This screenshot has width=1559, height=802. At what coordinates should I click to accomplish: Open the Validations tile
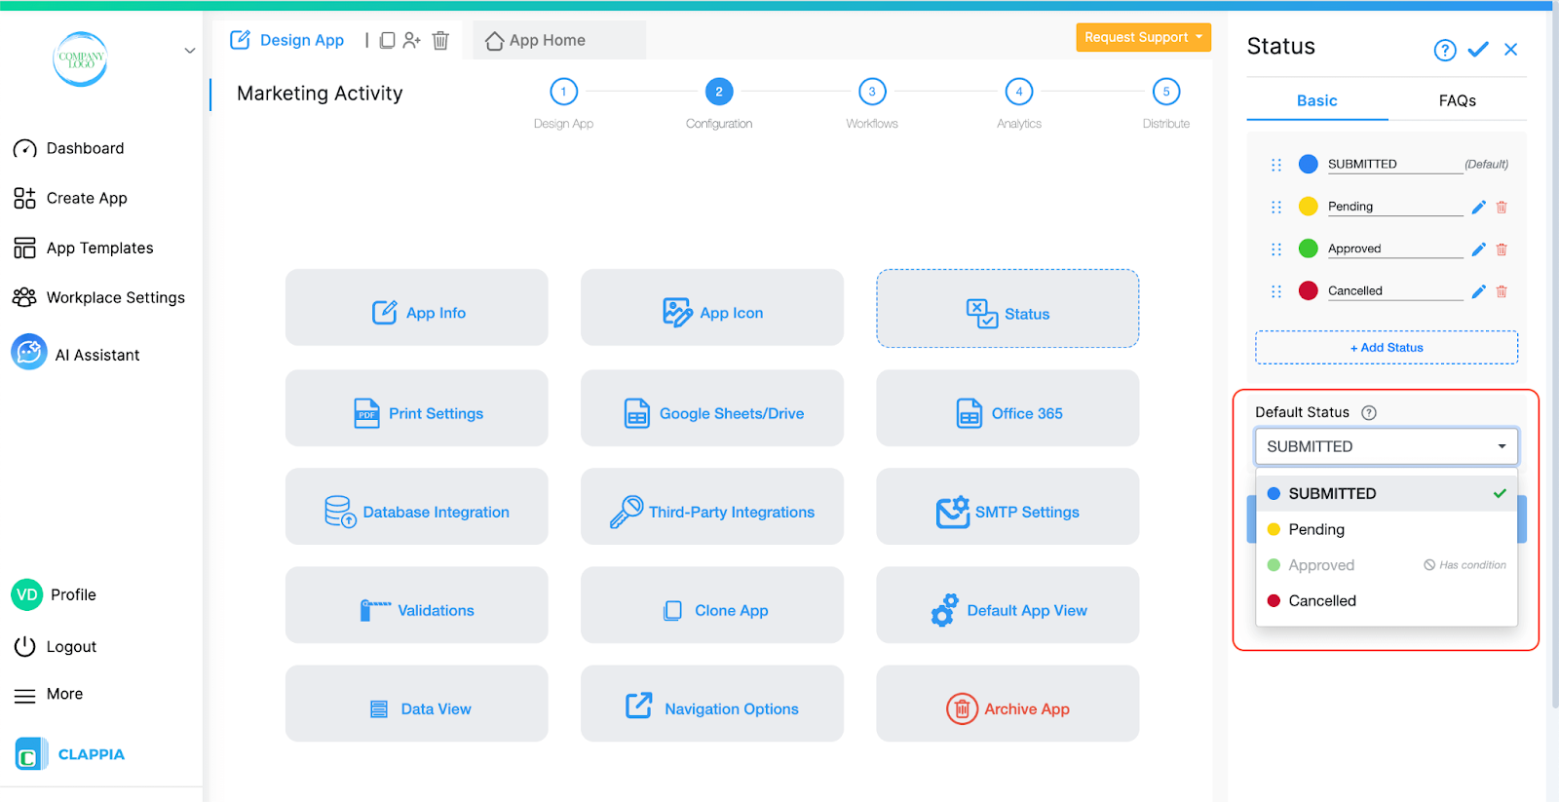[417, 605]
